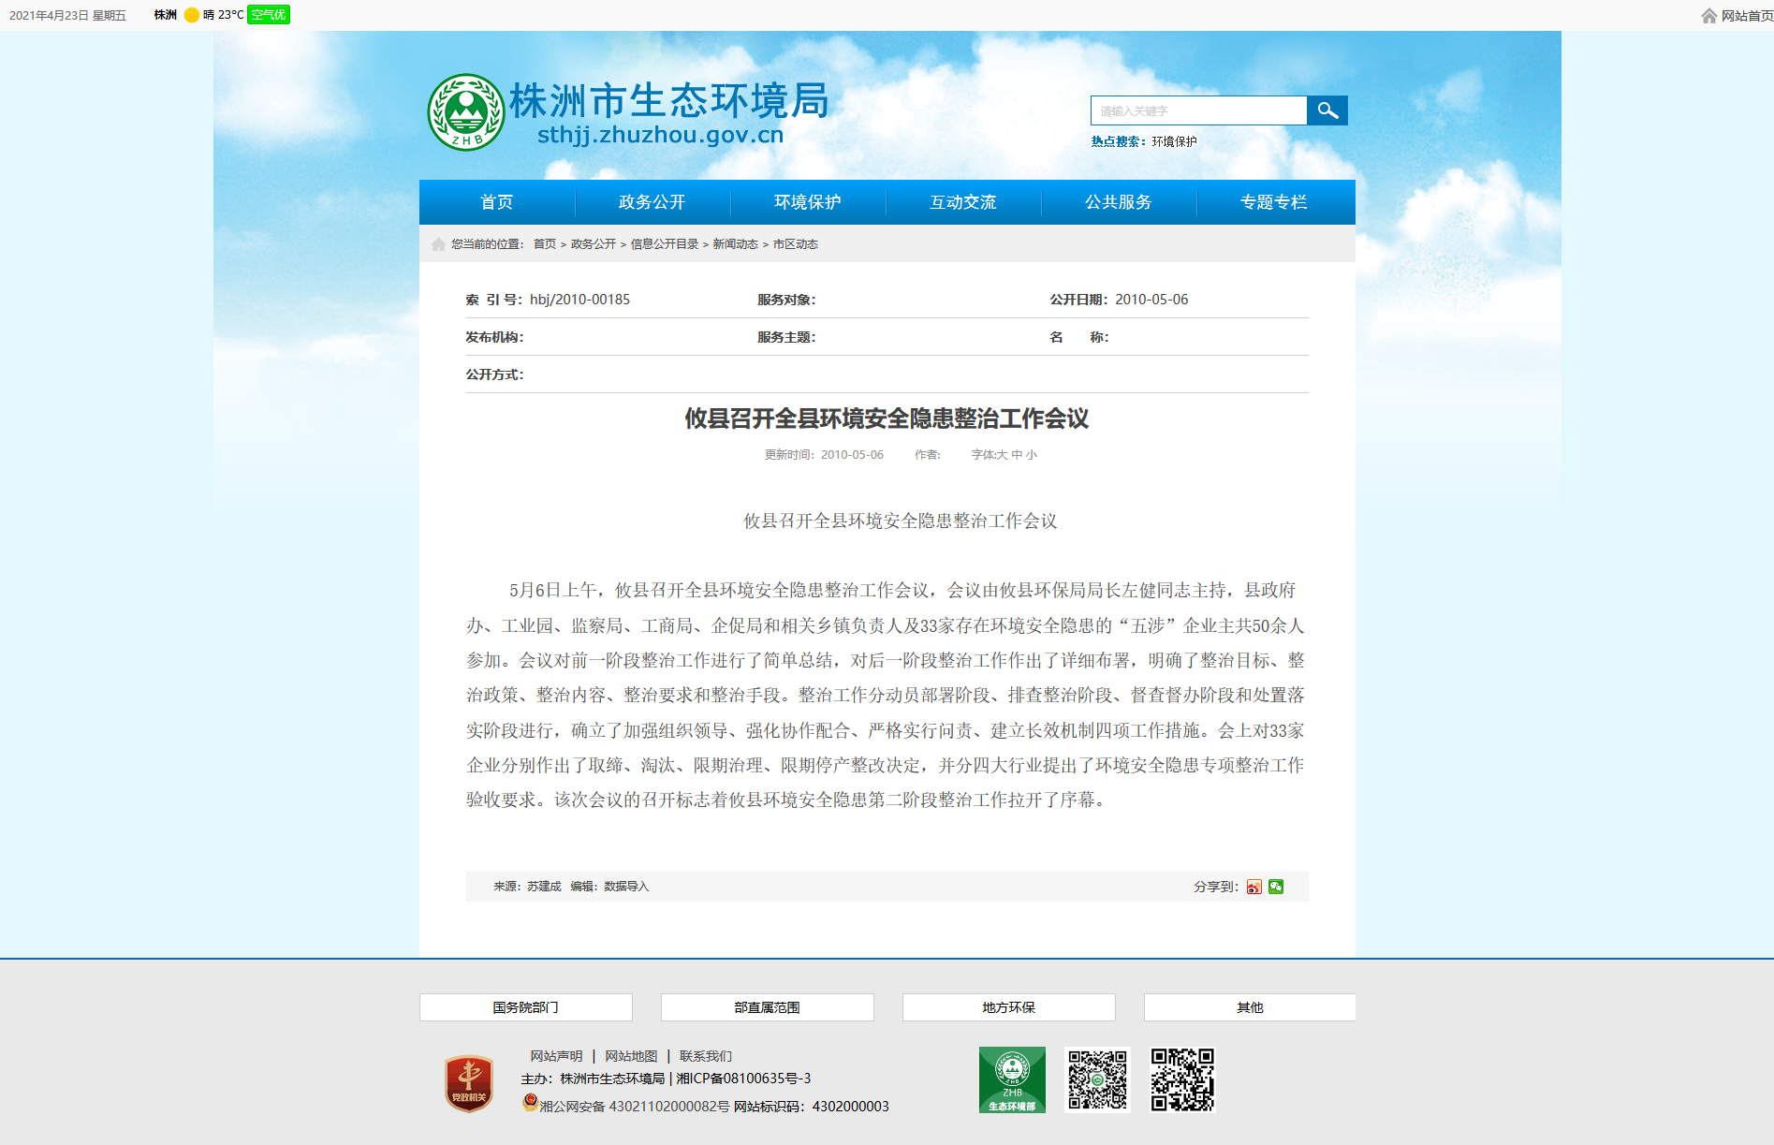
Task: Open the 首页 navigation tab
Action: pyautogui.click(x=497, y=202)
